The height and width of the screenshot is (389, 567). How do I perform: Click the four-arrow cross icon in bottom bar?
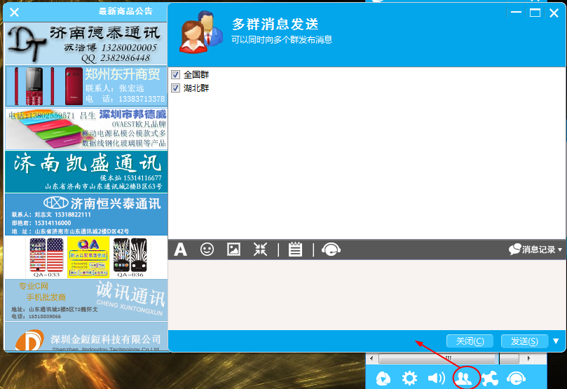(x=490, y=378)
